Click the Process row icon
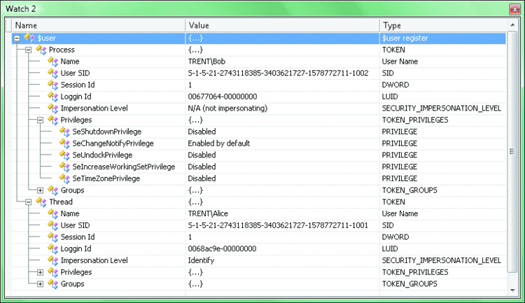Image resolution: width=525 pixels, height=303 pixels. point(41,50)
